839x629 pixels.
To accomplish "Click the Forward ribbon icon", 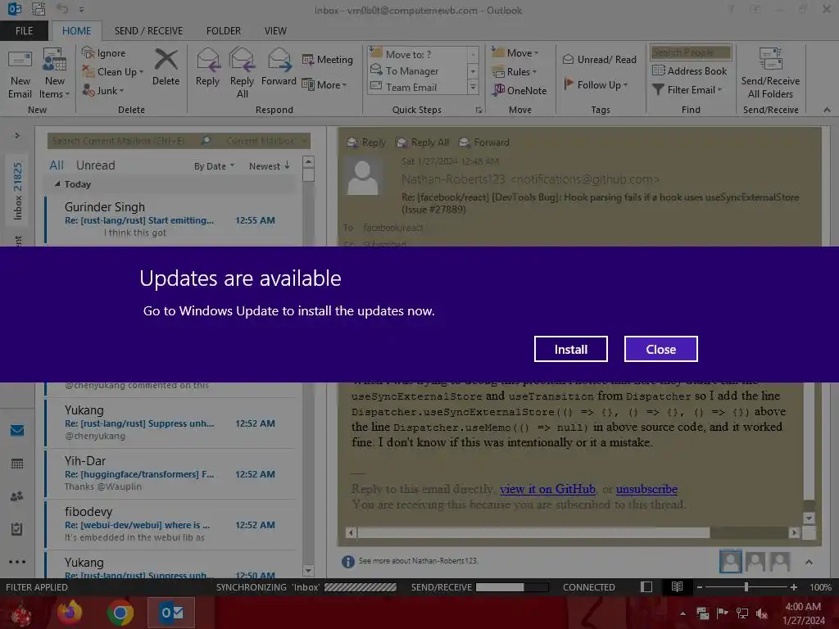I will click(x=279, y=60).
